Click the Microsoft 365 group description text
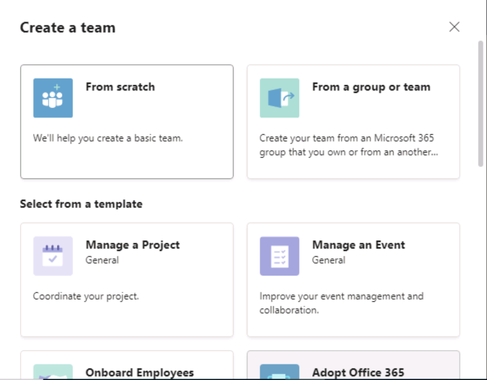487x380 pixels. 349,145
